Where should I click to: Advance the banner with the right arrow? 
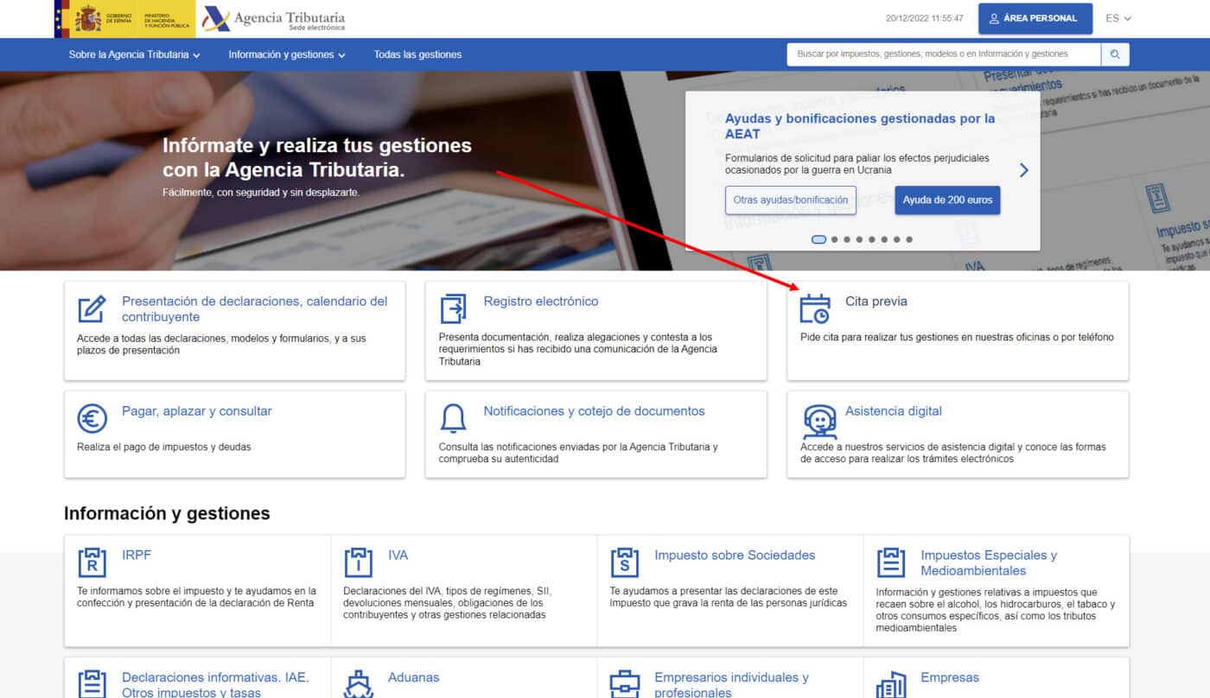tap(1024, 170)
